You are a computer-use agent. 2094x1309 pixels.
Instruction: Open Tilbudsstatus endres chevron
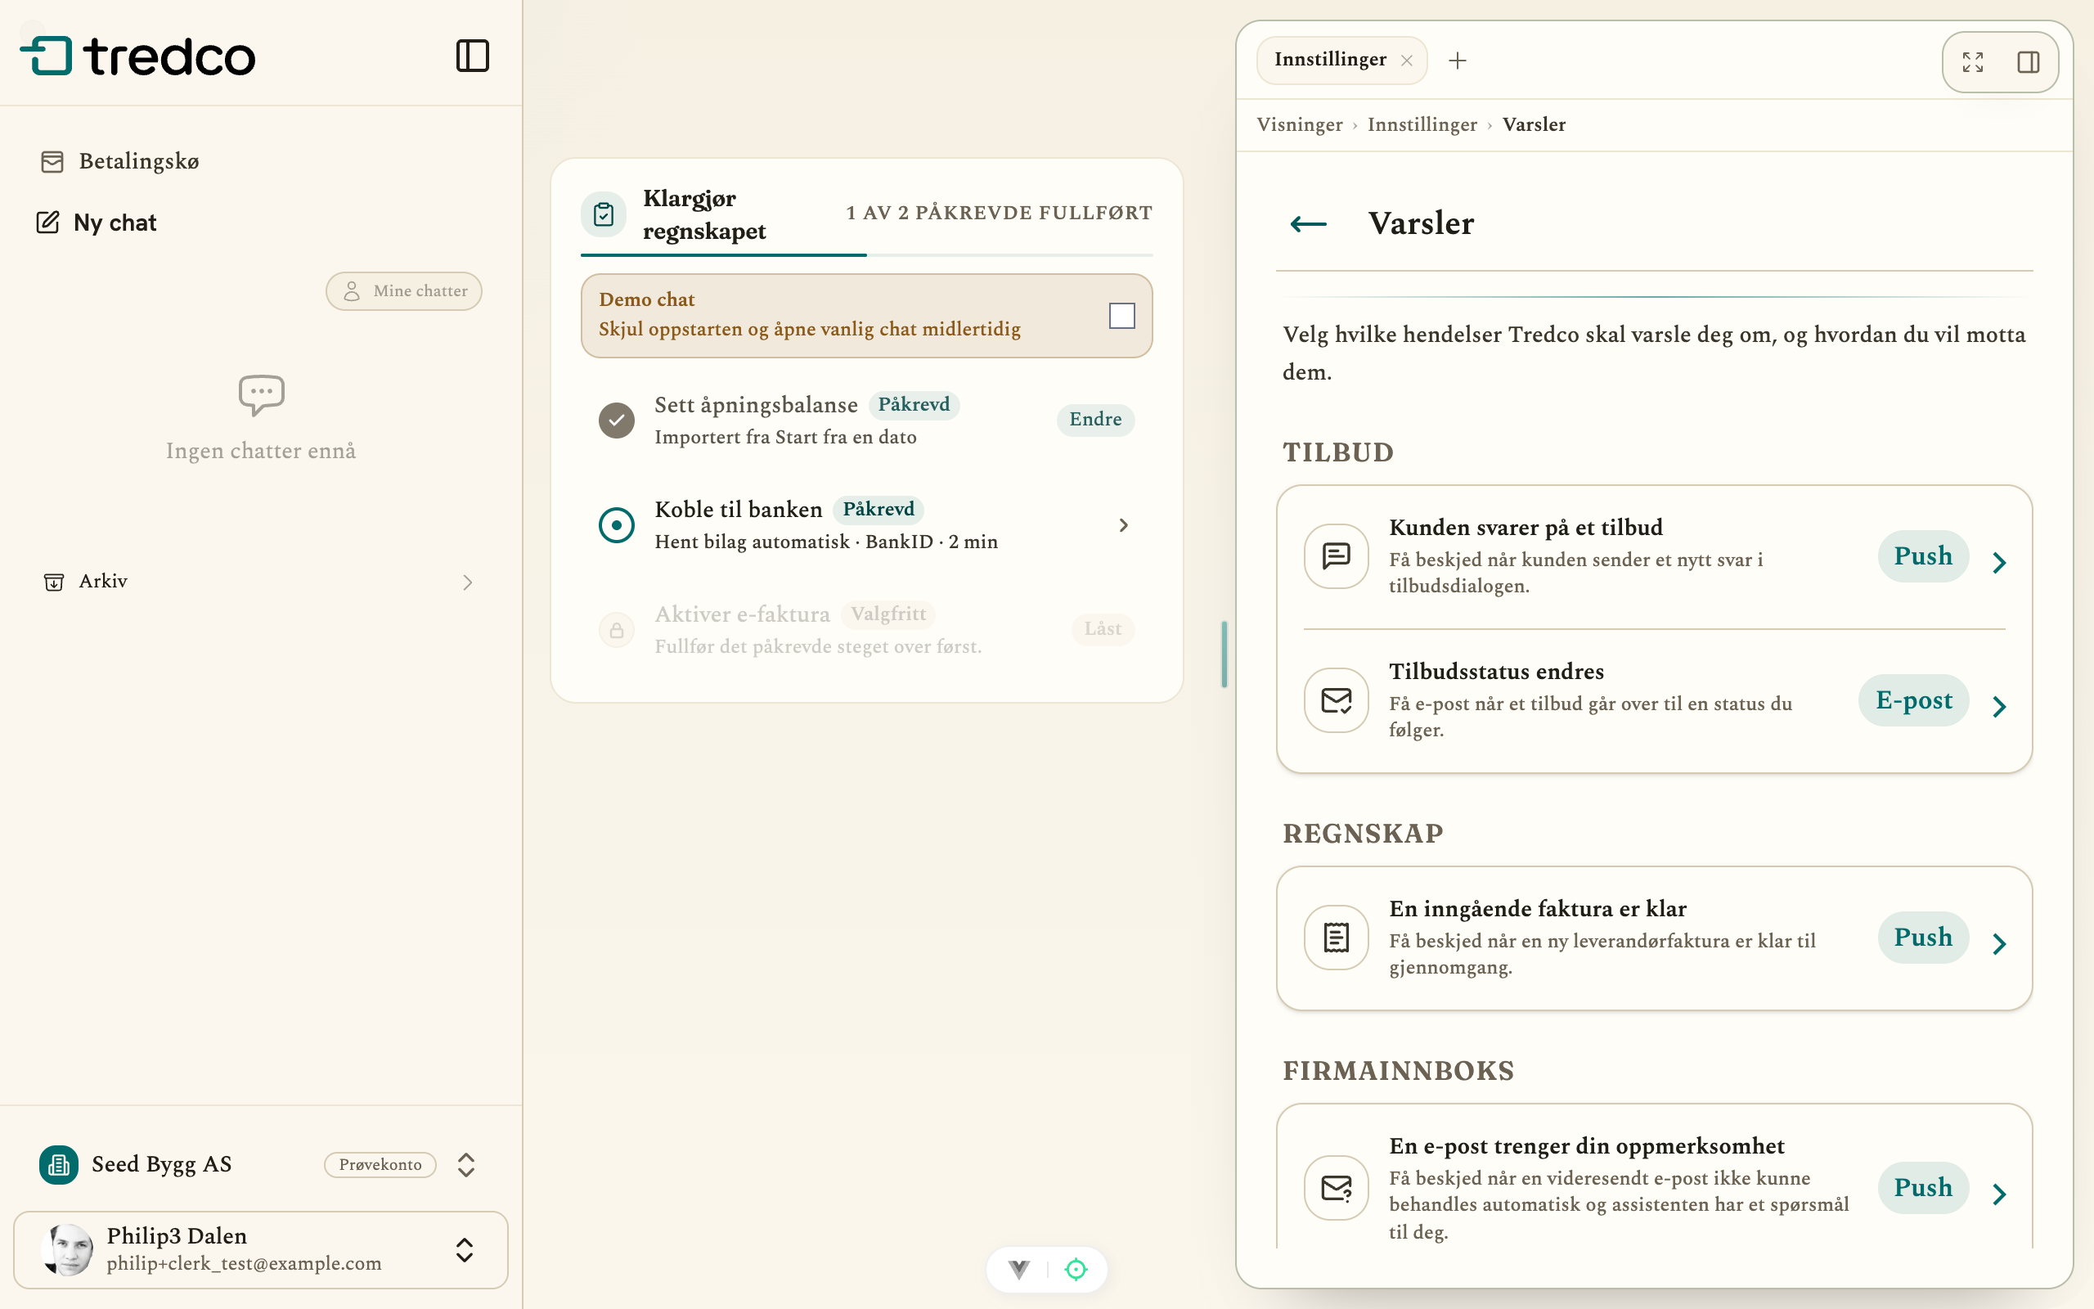click(x=1999, y=706)
